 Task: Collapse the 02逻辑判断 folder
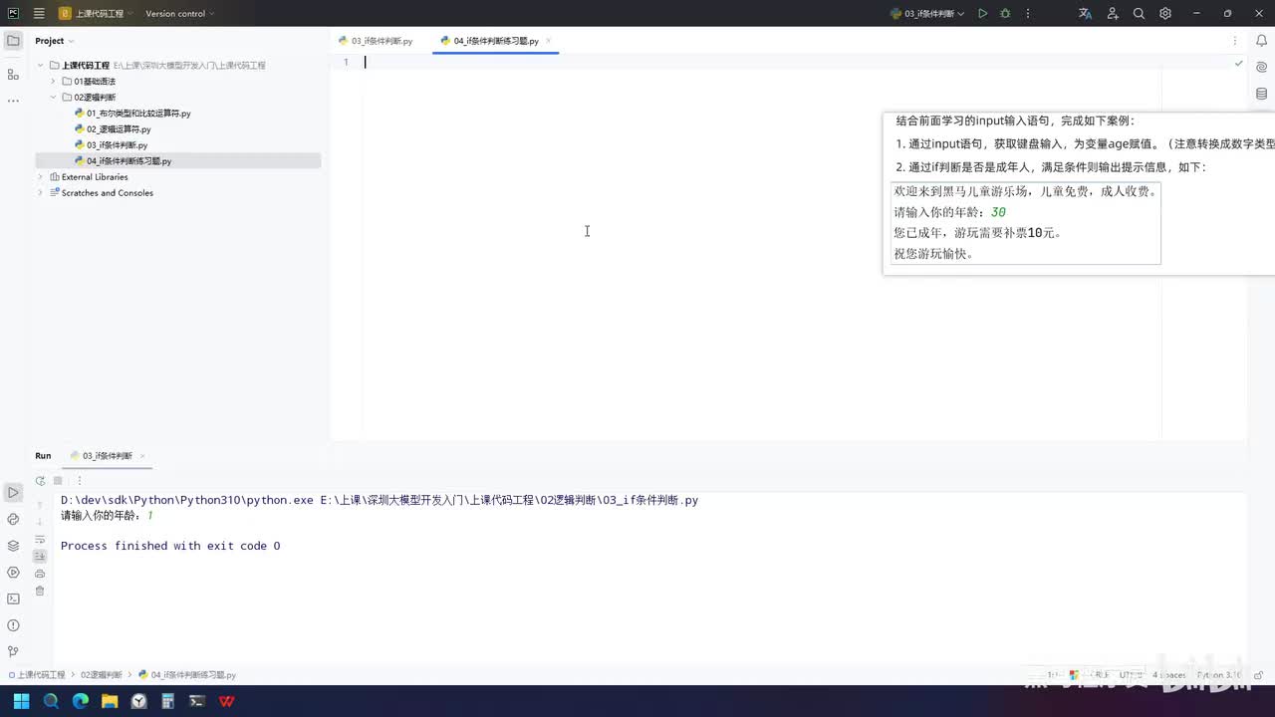(x=54, y=97)
